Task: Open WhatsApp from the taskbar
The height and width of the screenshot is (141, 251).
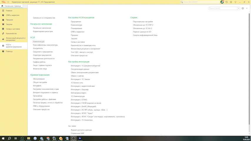Action: [x=22, y=138]
